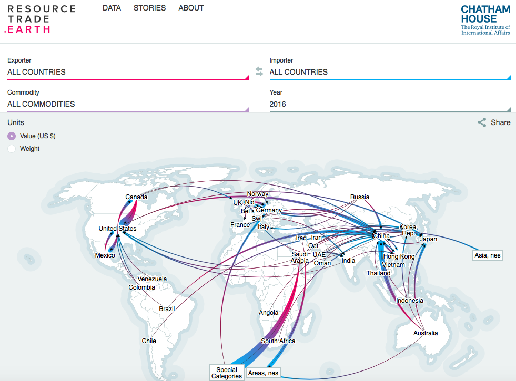Select the China node on the map
Screen dimensions: 516x381
point(381,236)
